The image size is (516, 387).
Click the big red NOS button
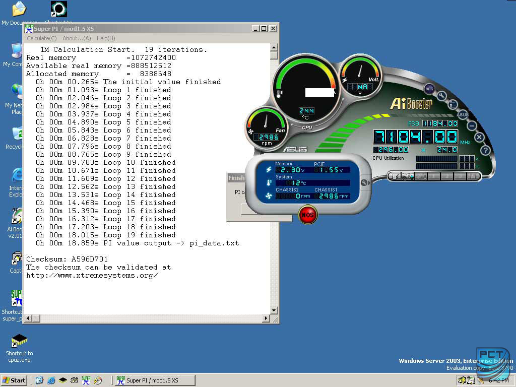(x=308, y=215)
